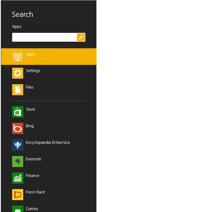This screenshot has height=212, width=221.
Task: Select Bing in the app list
Action: point(30,126)
